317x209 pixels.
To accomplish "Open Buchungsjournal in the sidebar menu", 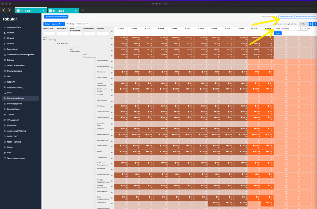I will click(x=15, y=104).
